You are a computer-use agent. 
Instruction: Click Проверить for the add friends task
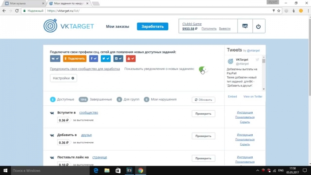pyautogui.click(x=203, y=136)
